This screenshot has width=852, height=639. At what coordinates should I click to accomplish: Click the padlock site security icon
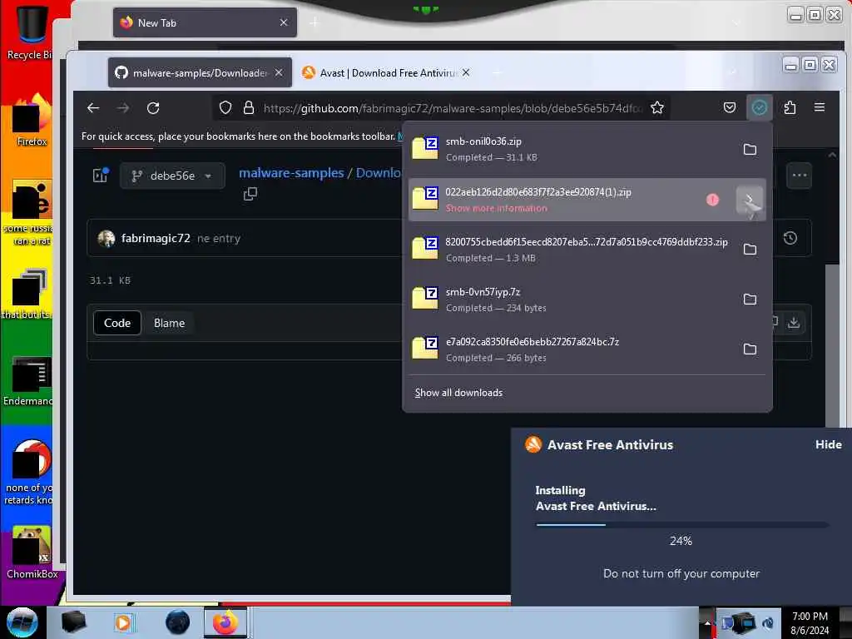coord(248,108)
